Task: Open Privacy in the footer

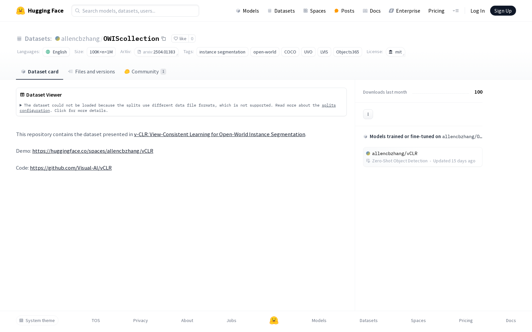Action: (141, 320)
